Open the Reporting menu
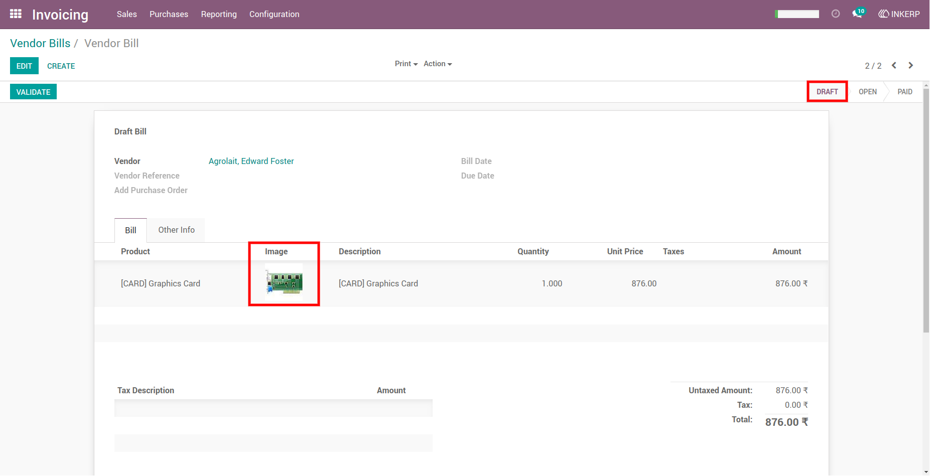This screenshot has width=930, height=476. click(x=219, y=14)
